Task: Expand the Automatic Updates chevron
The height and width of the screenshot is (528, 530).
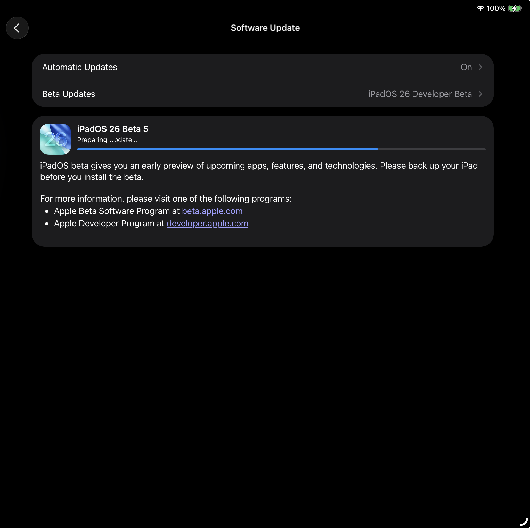Action: point(480,67)
